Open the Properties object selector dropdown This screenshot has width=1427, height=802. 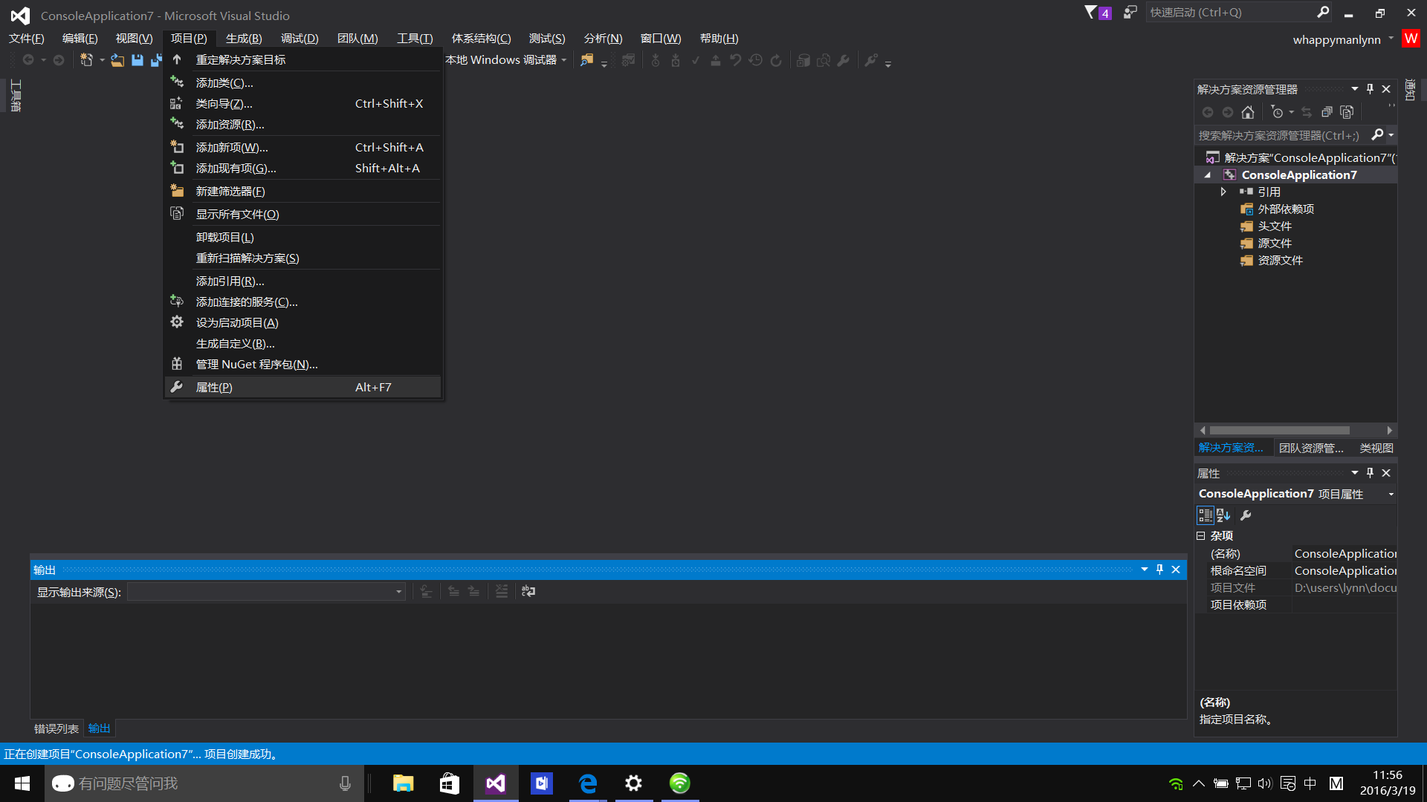[1391, 494]
